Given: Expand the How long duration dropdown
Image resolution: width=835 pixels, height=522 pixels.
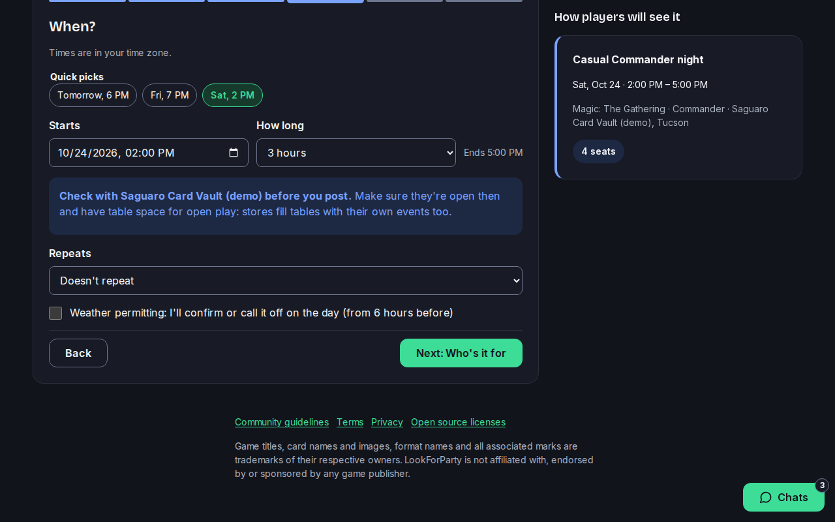Looking at the screenshot, I should point(356,153).
